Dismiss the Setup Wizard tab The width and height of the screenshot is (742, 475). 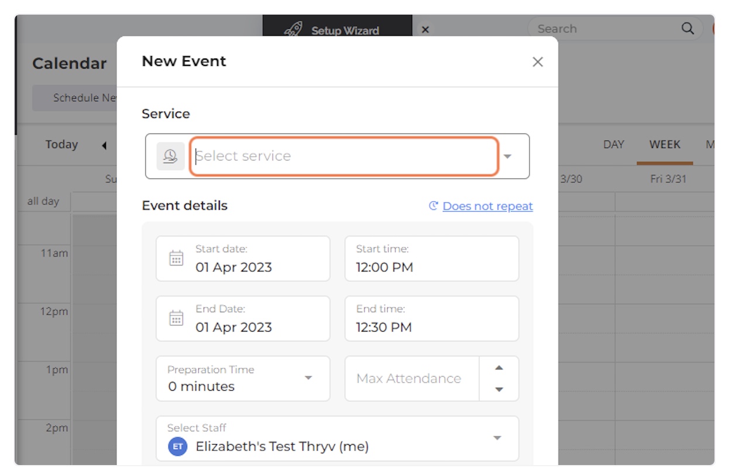[x=425, y=30]
